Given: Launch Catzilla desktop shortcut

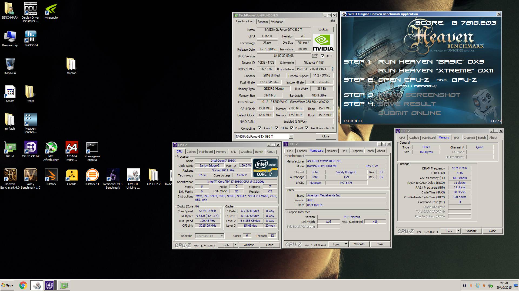Looking at the screenshot, I should coord(72,177).
